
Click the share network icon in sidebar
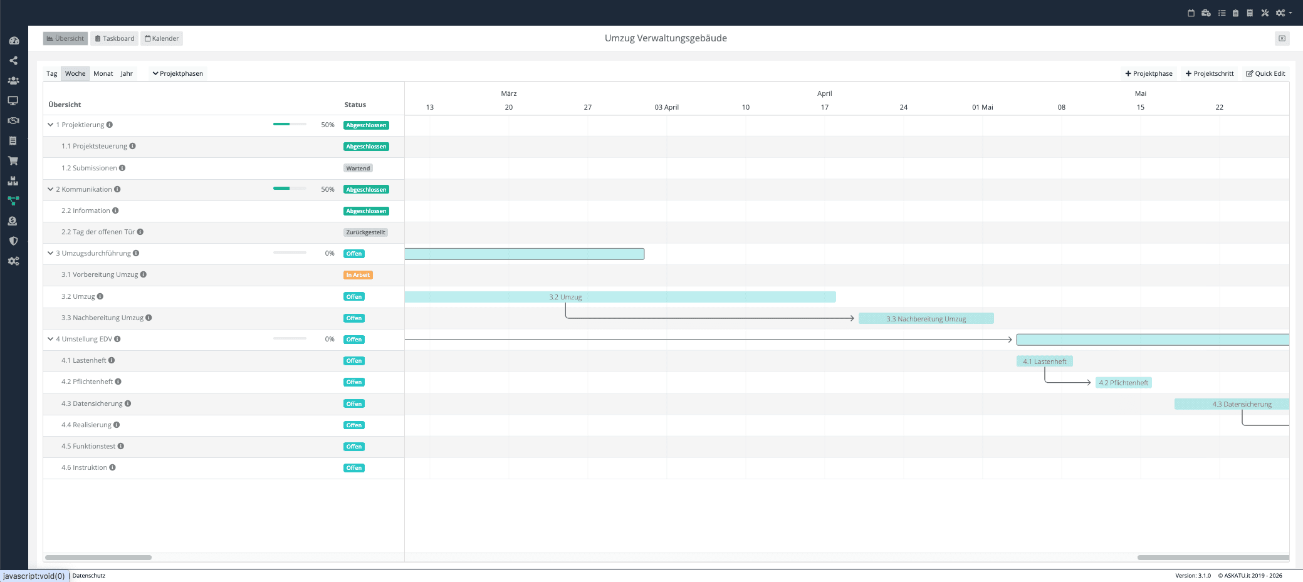[13, 61]
